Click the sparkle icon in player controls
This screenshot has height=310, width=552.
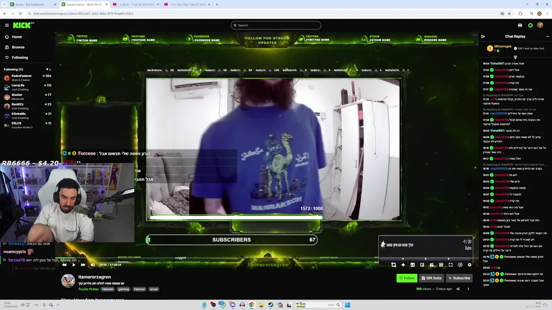403,265
